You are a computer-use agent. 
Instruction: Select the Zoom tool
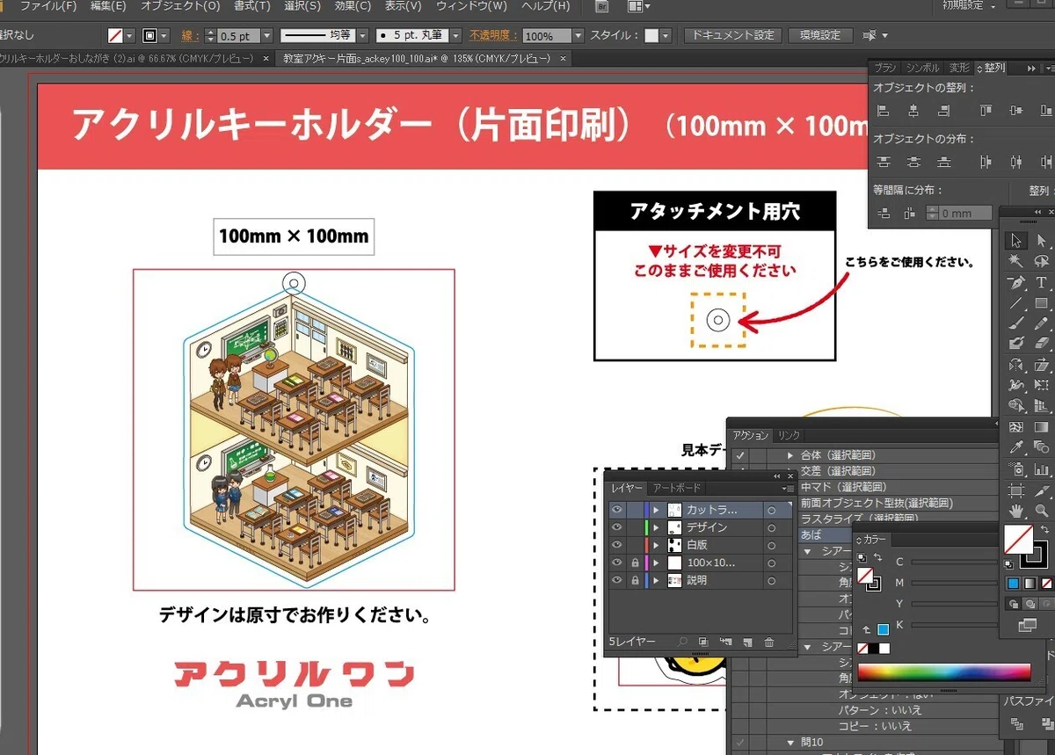(x=1042, y=510)
